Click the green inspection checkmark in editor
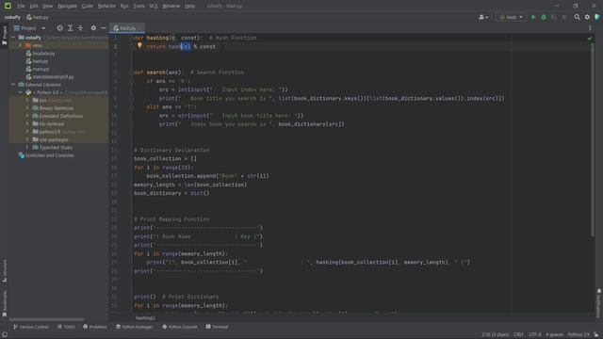The image size is (603, 339). point(590,39)
